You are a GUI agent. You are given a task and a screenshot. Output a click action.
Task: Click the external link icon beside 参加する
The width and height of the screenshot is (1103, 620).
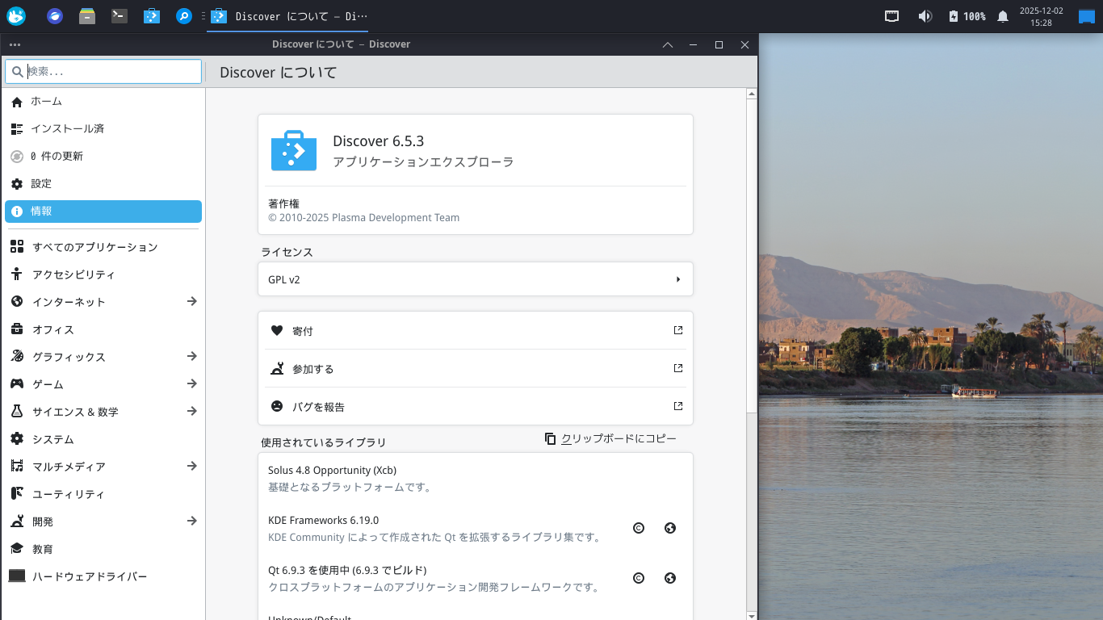(677, 368)
